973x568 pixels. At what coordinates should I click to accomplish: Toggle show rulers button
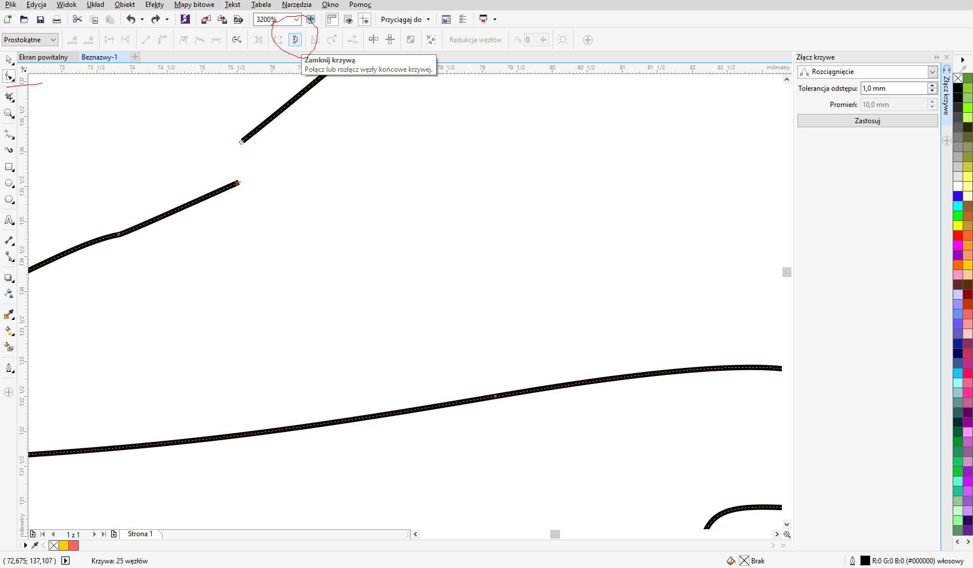[x=332, y=20]
